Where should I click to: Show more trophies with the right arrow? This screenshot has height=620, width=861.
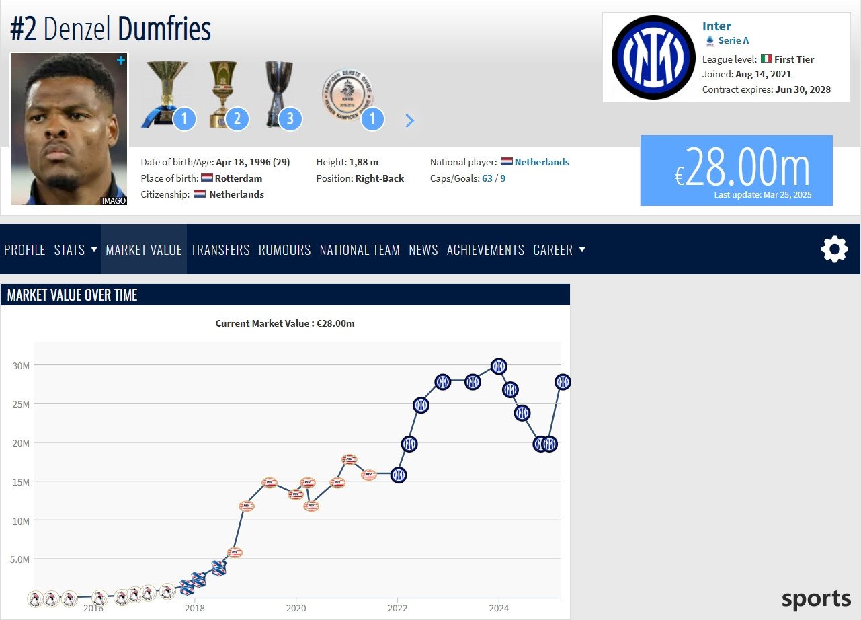point(410,121)
